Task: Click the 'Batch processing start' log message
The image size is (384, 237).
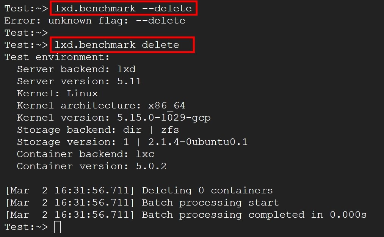Action: coord(210,203)
